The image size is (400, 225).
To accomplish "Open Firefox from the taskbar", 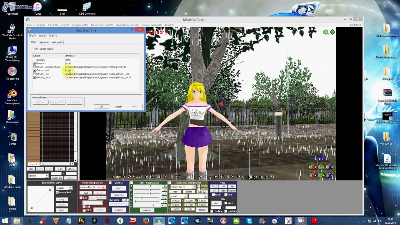I will (x=146, y=221).
